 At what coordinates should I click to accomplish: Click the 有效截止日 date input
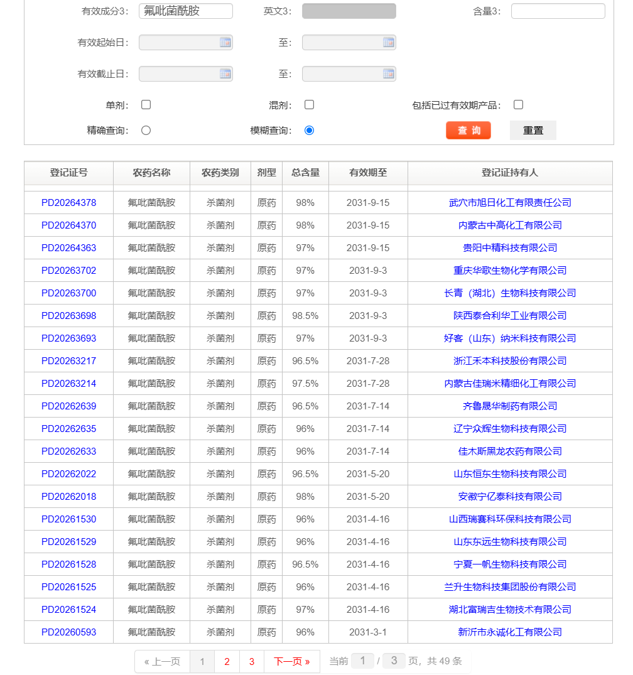tap(186, 73)
